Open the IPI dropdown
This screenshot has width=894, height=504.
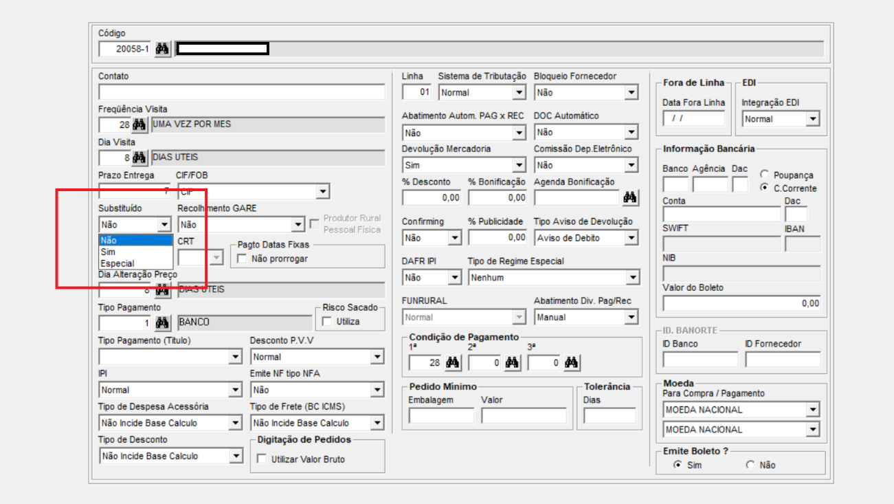(236, 390)
